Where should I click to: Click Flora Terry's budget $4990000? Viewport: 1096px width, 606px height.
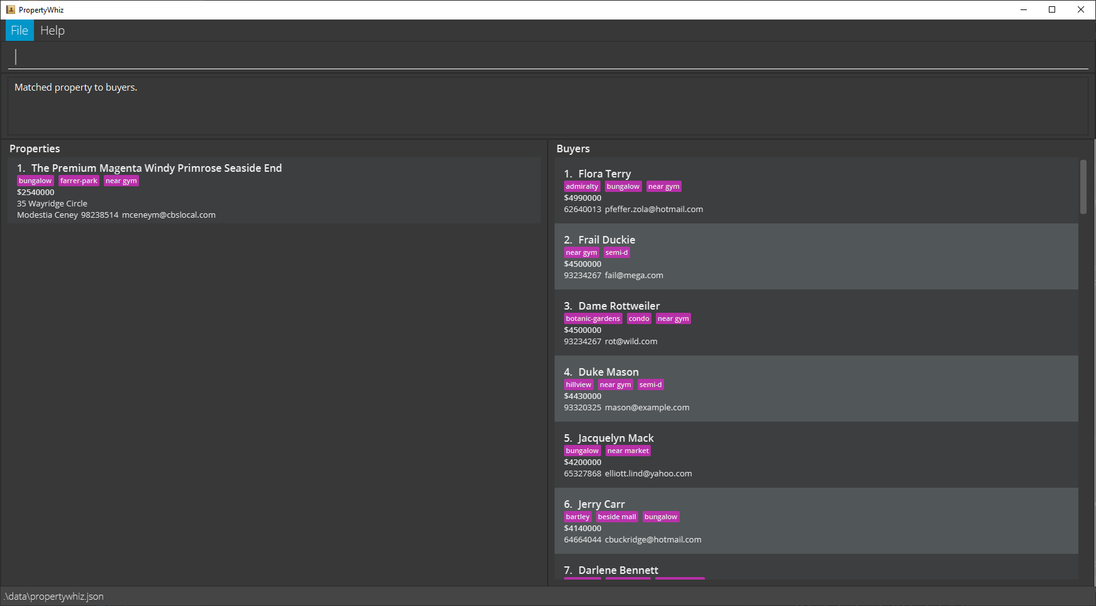coord(583,198)
